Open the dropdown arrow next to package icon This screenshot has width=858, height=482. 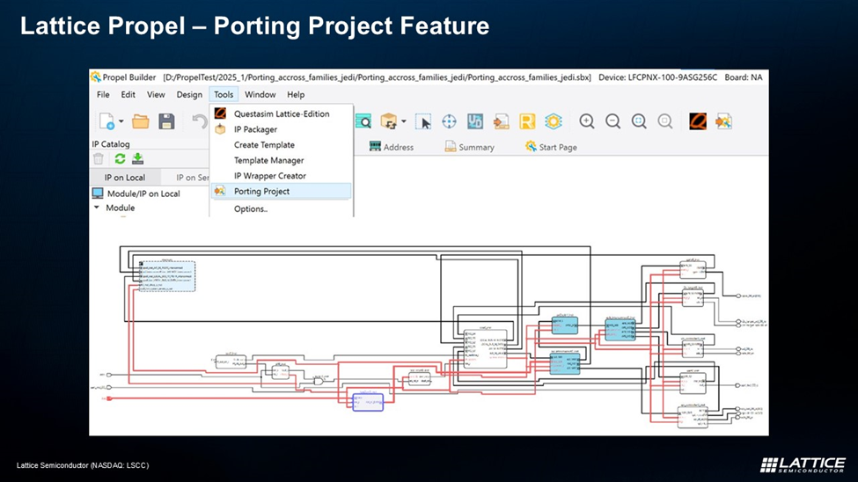pos(404,120)
